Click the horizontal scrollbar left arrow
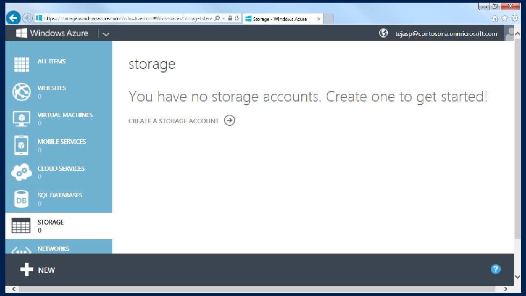Screen dimensions: 526x296 click(14, 289)
